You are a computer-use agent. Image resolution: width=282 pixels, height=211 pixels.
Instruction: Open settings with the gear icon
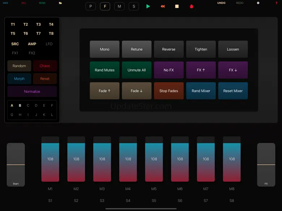[x=258, y=3]
